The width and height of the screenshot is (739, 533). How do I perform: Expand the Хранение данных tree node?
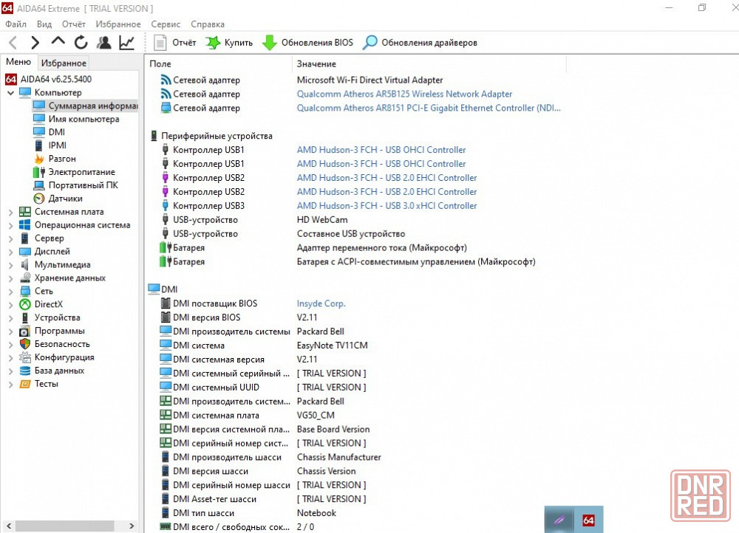pos(10,278)
